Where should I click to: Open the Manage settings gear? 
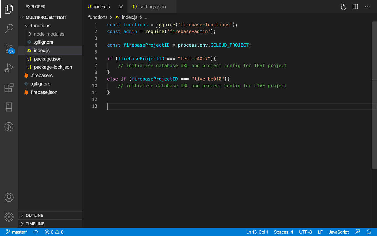9,217
